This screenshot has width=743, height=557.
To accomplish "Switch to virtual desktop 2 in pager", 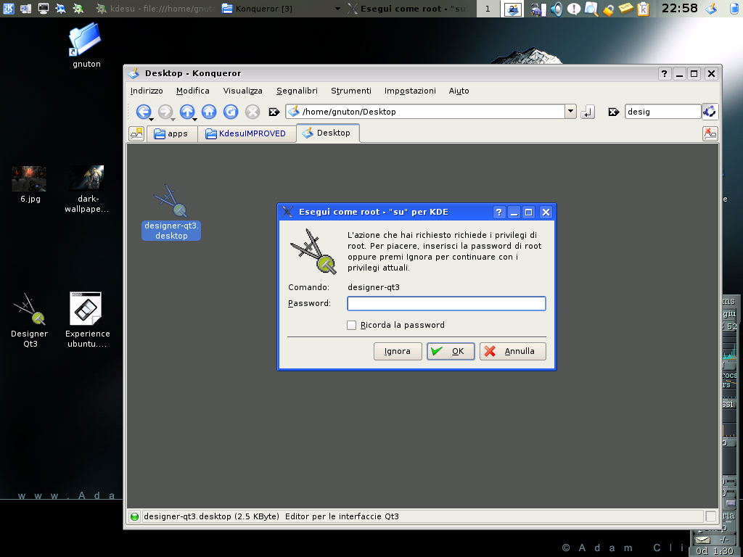I will click(x=513, y=9).
